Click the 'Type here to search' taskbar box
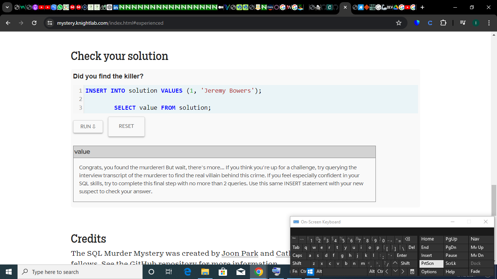The width and height of the screenshot is (497, 279). click(x=80, y=272)
